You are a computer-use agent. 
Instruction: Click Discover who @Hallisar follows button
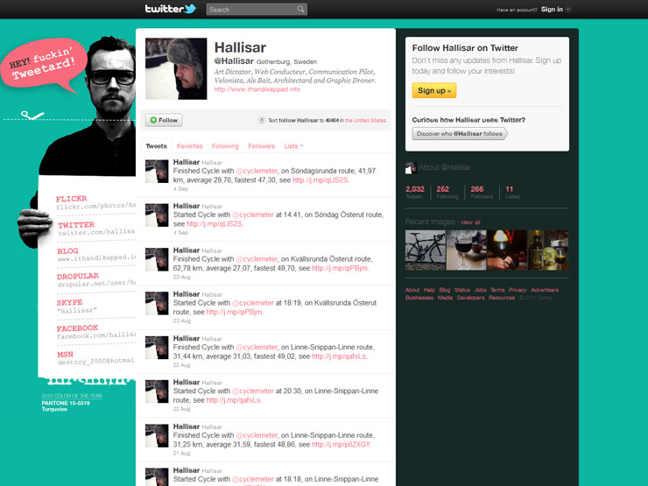coord(460,133)
